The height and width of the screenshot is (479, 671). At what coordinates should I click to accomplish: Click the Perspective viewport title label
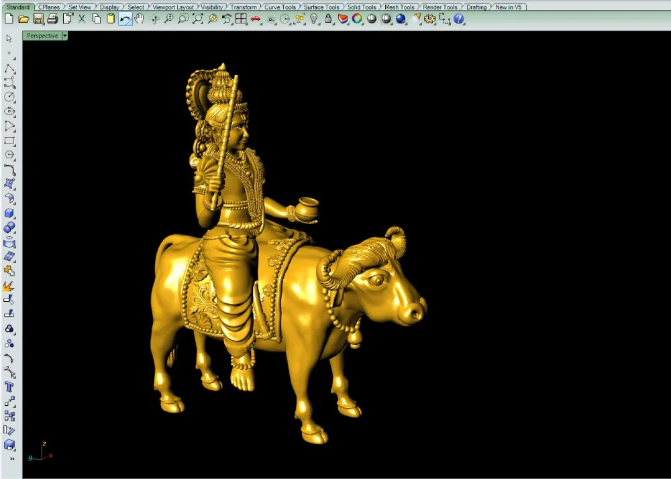pos(42,36)
